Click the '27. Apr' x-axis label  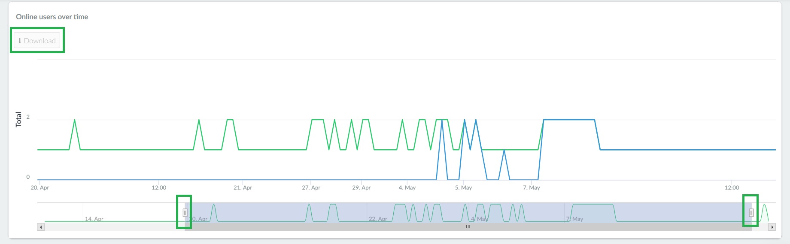coord(311,187)
